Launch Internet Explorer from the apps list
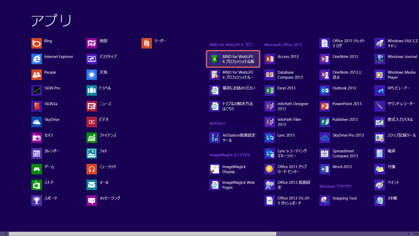419x236 pixels. click(37, 59)
